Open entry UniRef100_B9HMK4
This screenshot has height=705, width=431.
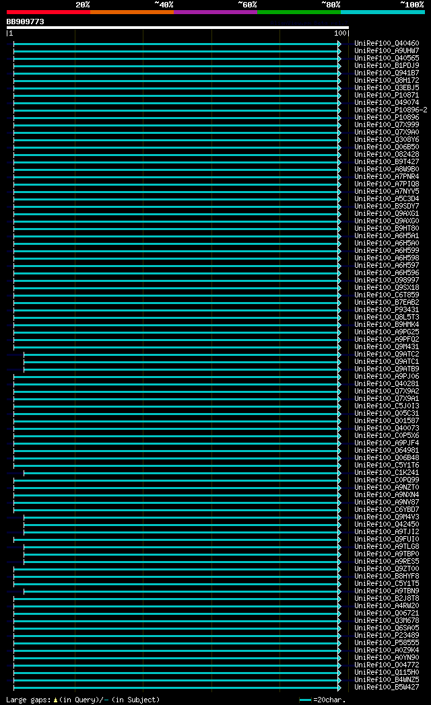pyautogui.click(x=387, y=325)
